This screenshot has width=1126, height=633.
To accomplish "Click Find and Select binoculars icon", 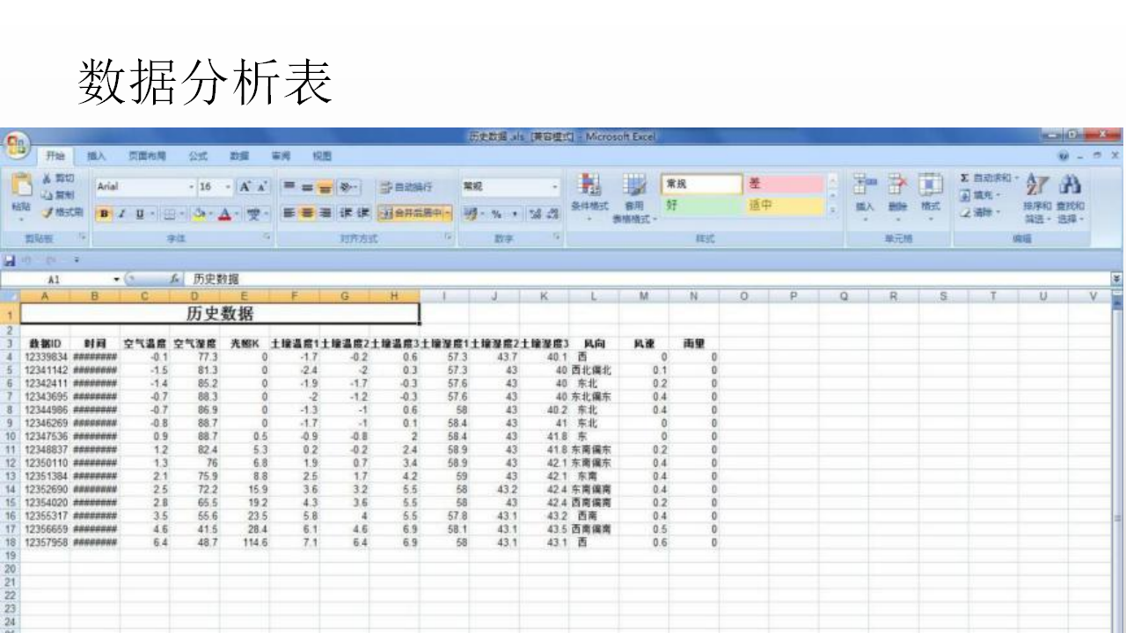I will click(1070, 186).
